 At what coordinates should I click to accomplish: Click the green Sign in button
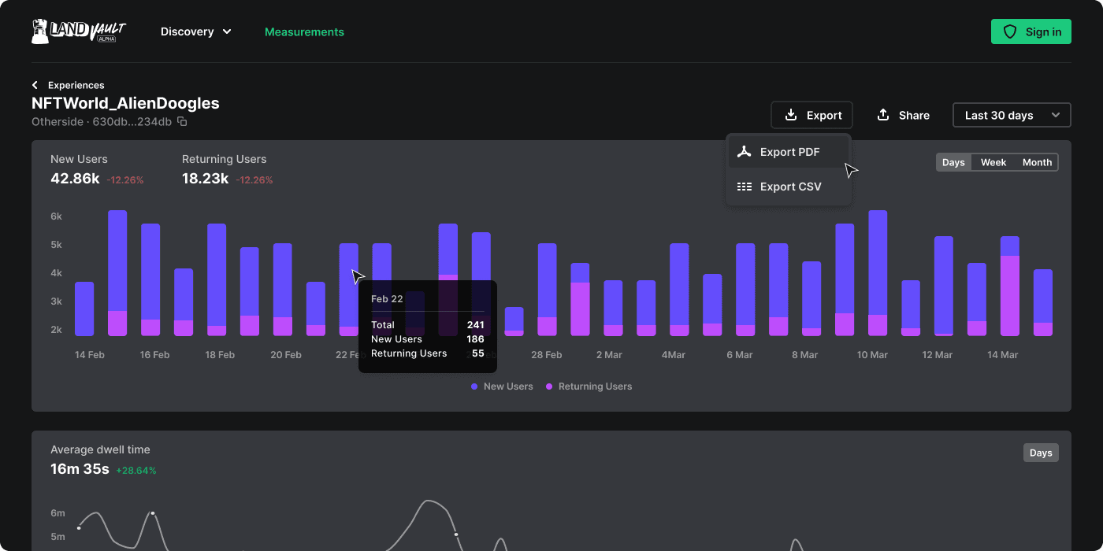pyautogui.click(x=1031, y=31)
